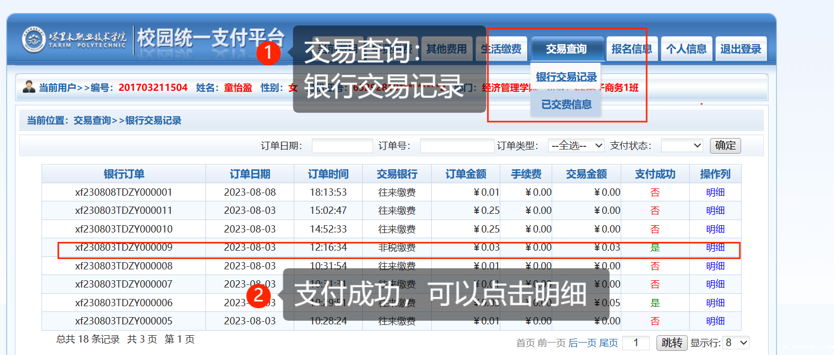Screen dimensions: 834x355
Task: Click the 订单时间 column header
Action: click(329, 174)
